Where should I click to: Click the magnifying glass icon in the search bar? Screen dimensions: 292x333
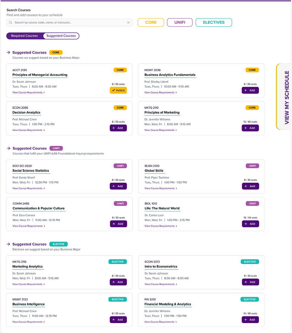point(10,22)
